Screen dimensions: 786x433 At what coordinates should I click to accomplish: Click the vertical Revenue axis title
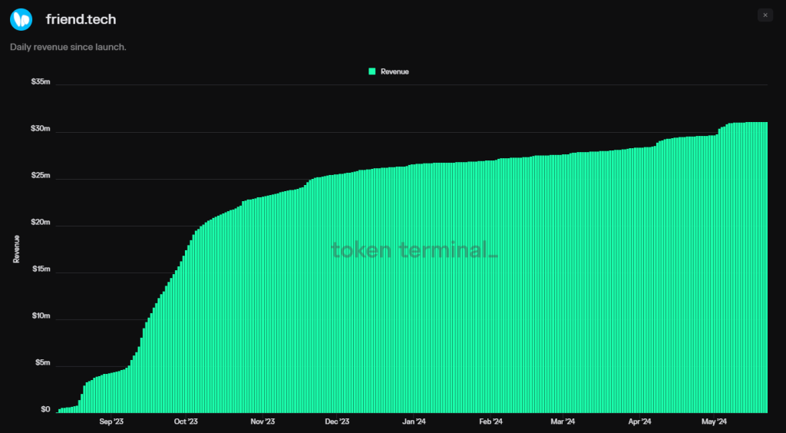pos(17,249)
